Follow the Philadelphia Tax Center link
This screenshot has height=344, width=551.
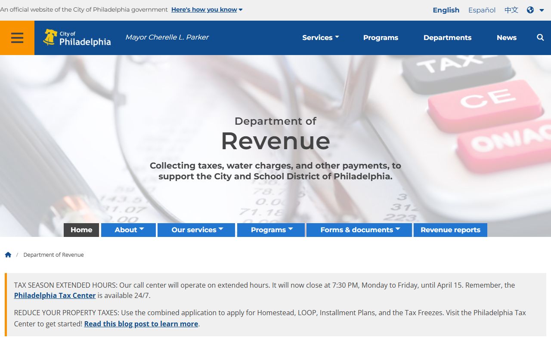point(55,295)
